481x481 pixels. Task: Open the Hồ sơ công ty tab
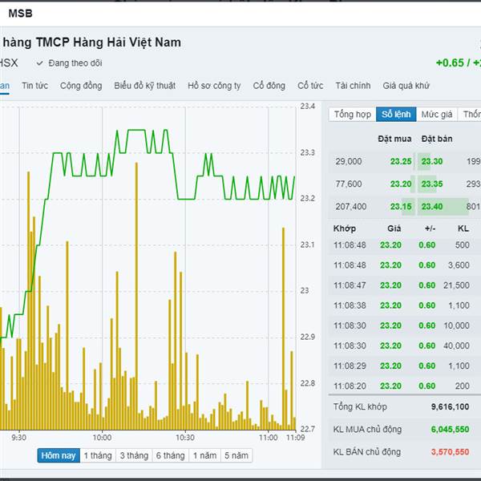tap(214, 86)
